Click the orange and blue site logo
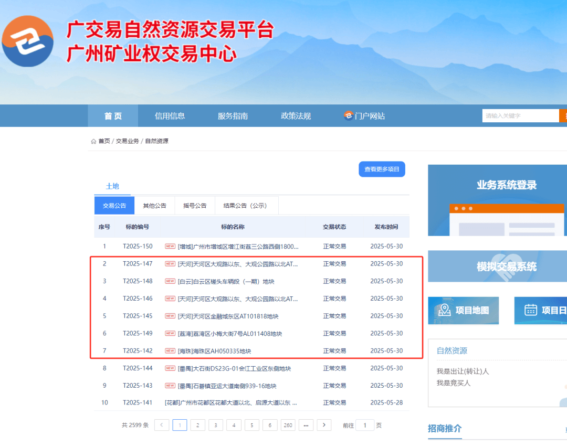 27,41
